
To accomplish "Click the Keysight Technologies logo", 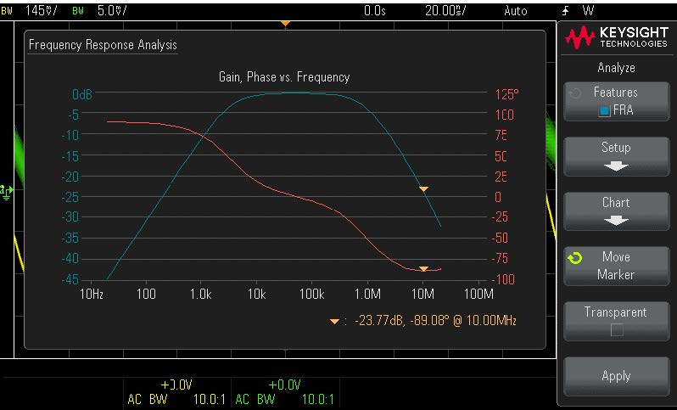I will (616, 37).
